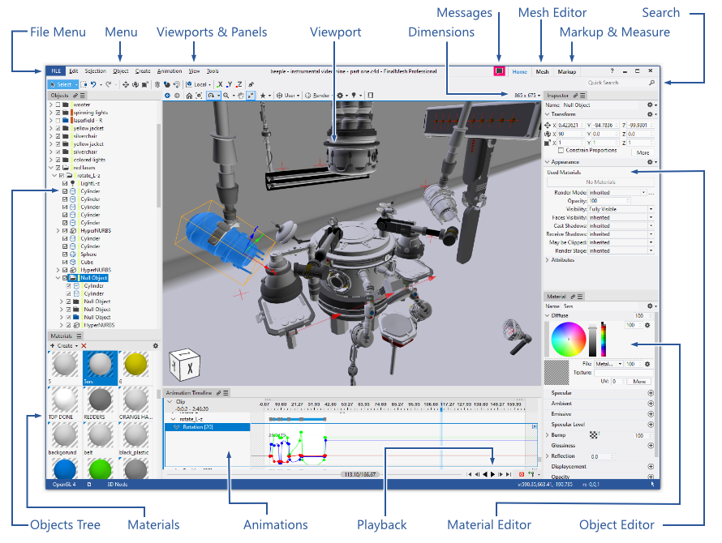
Task: Click the viewport Home view icon
Action: pos(189,96)
